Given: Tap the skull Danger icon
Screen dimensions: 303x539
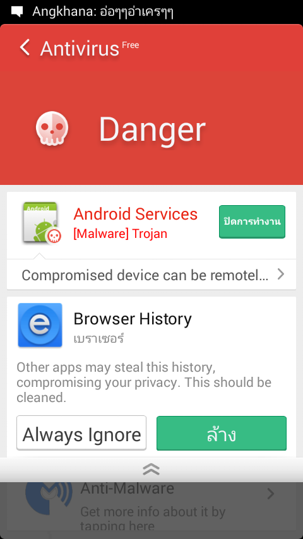Looking at the screenshot, I should point(52,128).
